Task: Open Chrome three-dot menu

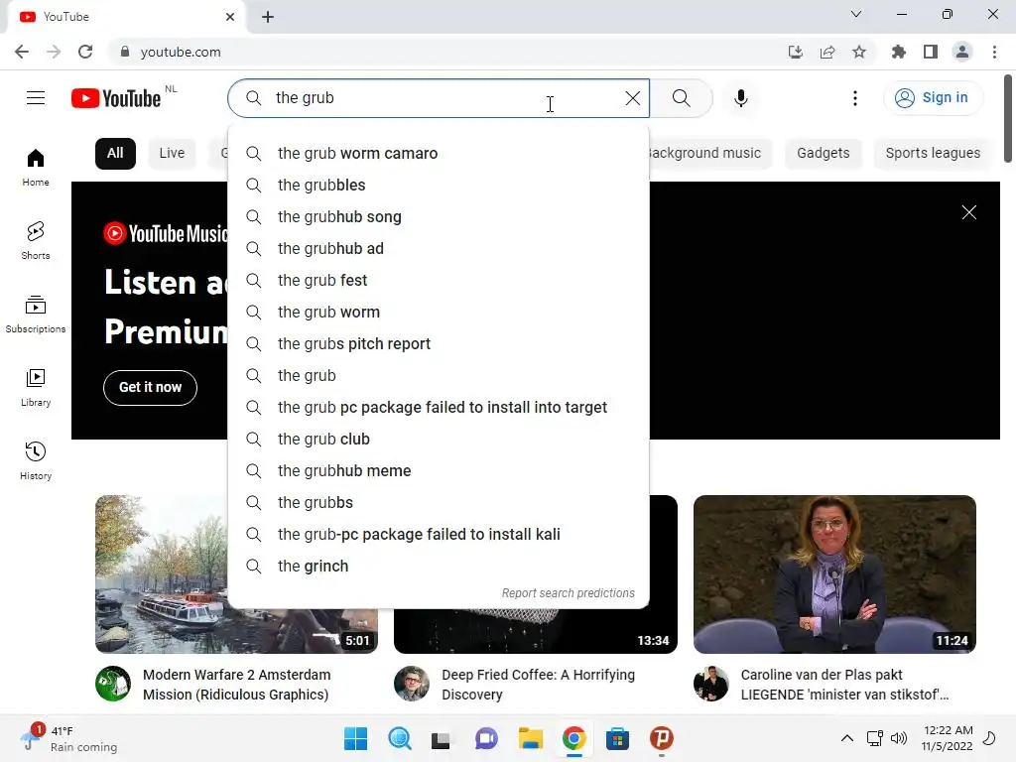Action: coord(994,52)
